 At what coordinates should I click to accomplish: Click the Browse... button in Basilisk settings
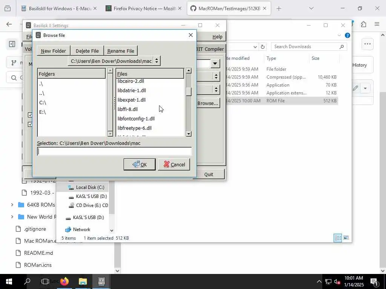pyautogui.click(x=208, y=103)
